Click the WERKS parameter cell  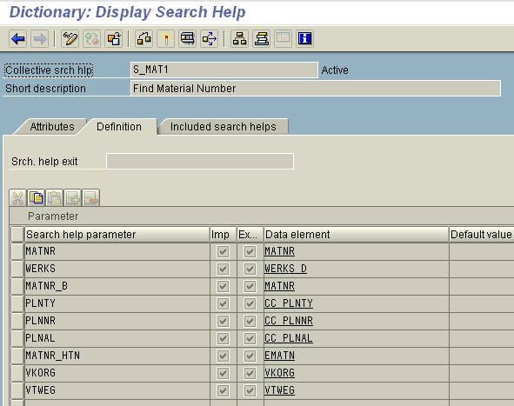coord(117,269)
